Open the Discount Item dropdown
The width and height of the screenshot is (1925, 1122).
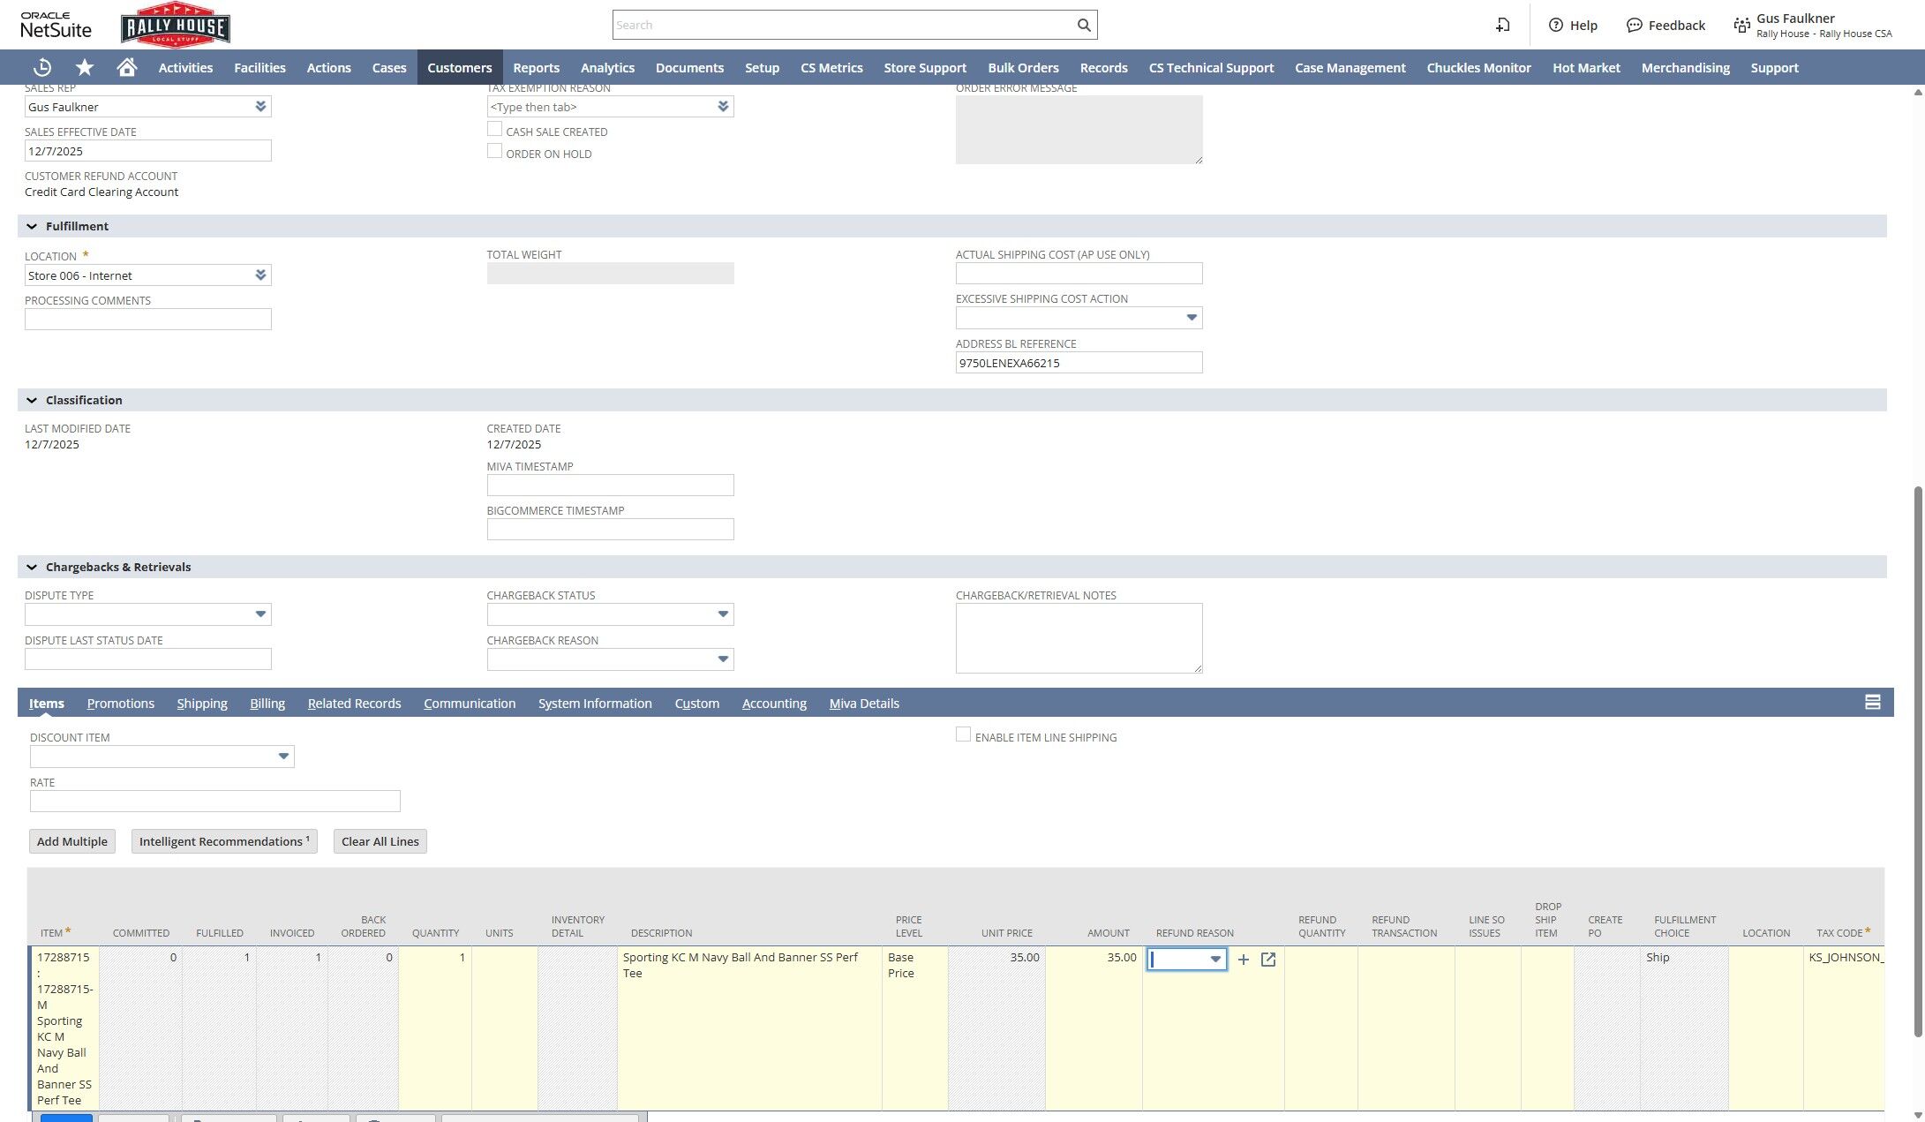283,757
